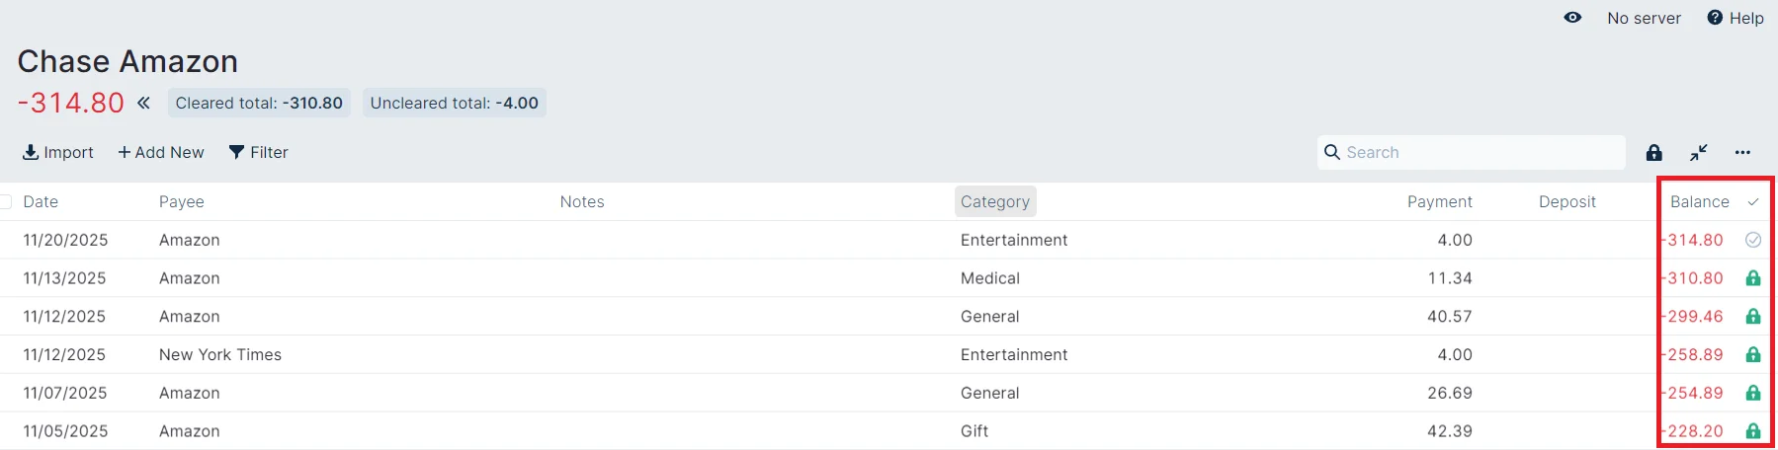Screen dimensions: 1778x450
Task: Click the lock icon for New York Times
Action: coord(1752,354)
